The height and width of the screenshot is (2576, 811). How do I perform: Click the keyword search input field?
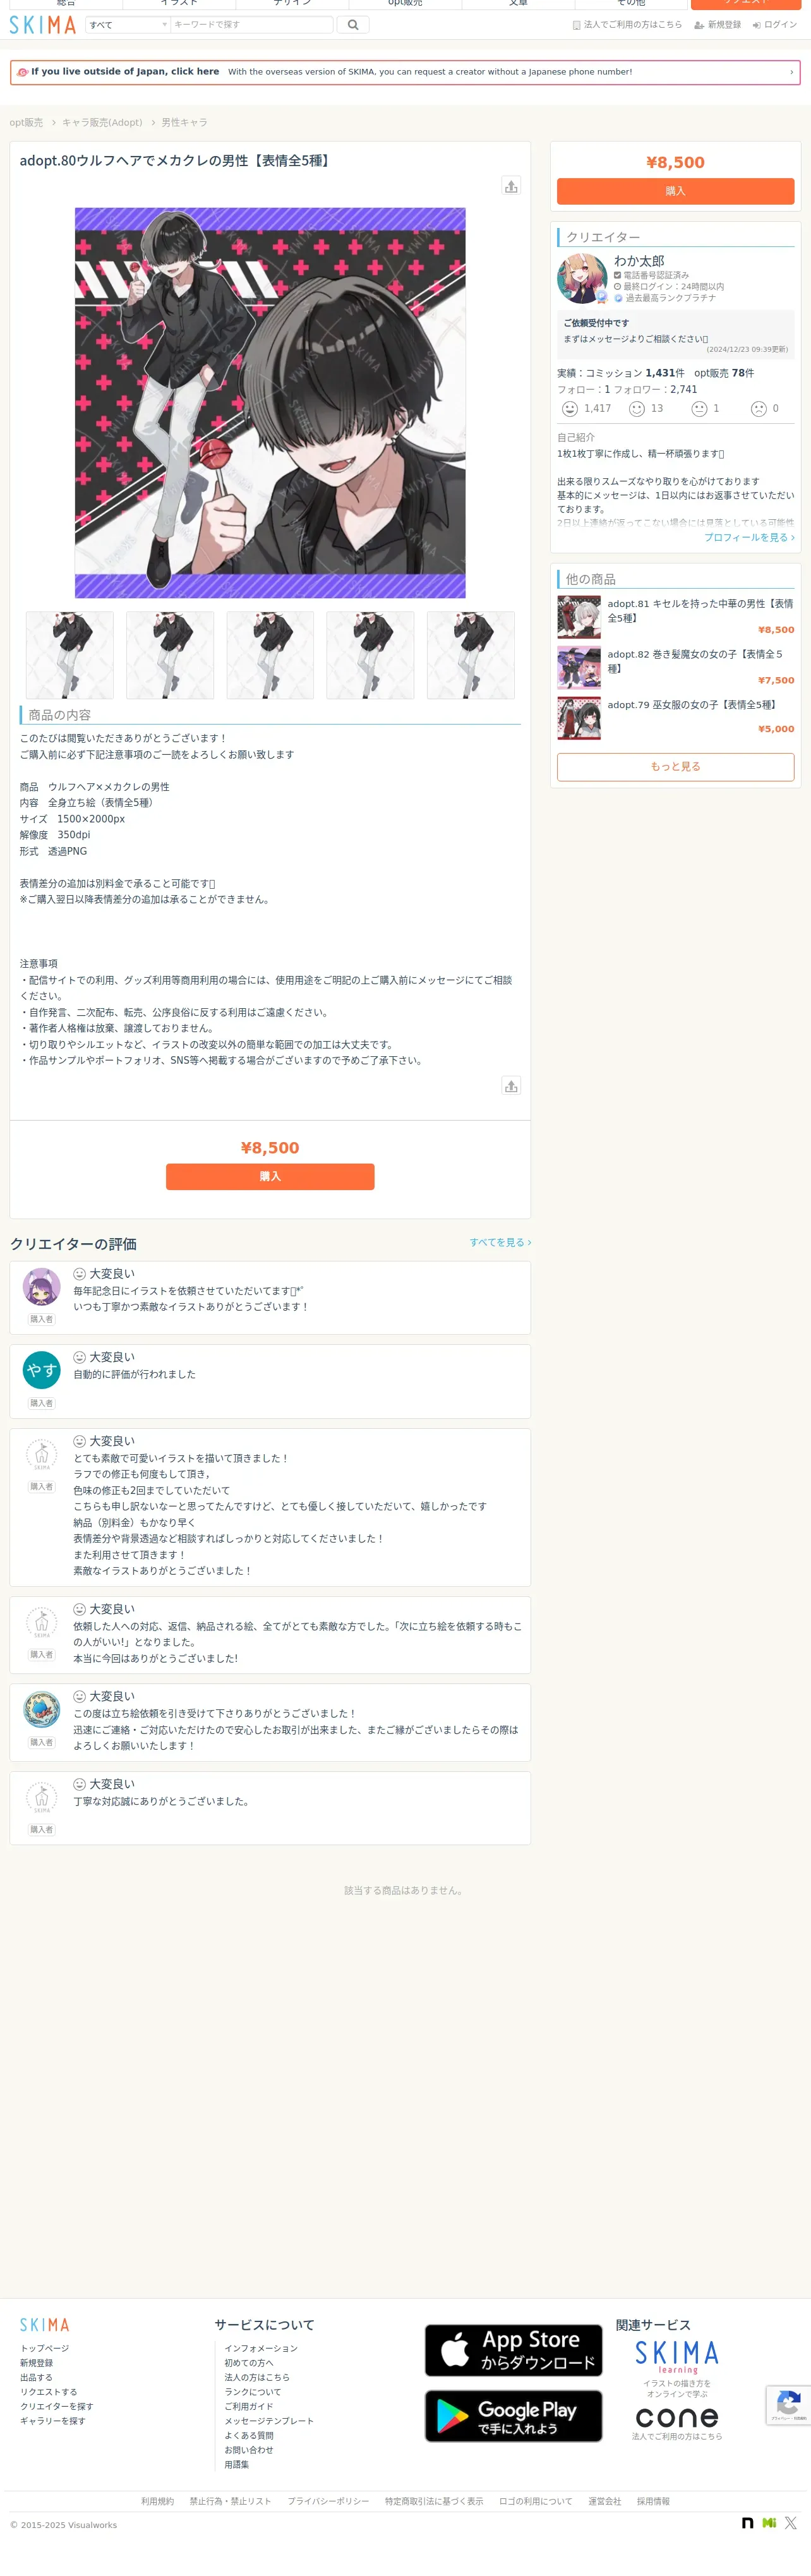tap(251, 25)
